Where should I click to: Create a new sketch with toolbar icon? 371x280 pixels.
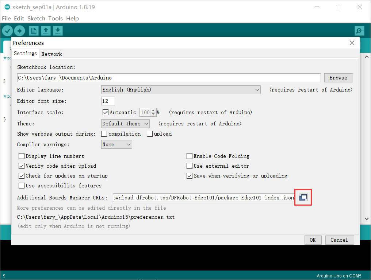tap(34, 31)
